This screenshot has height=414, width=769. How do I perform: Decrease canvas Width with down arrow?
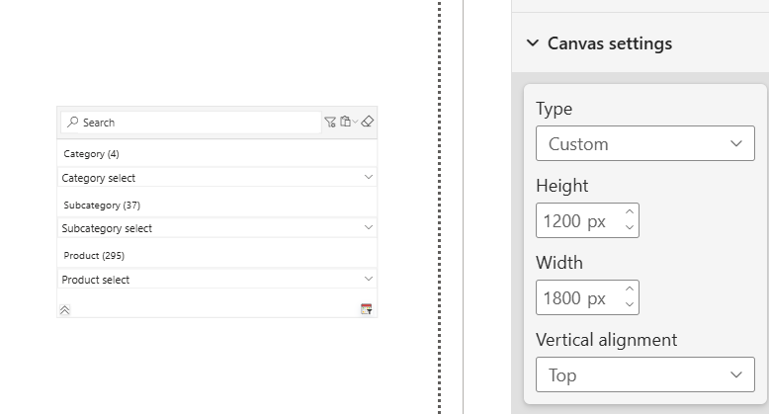click(629, 305)
